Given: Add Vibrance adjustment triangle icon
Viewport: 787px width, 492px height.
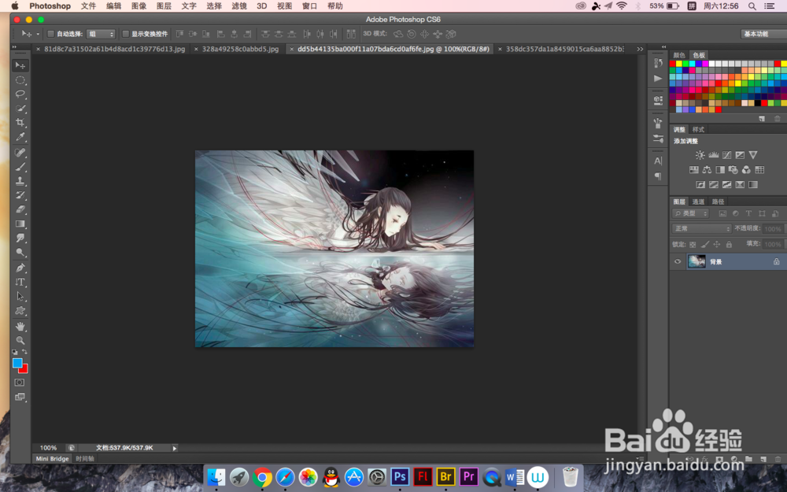Looking at the screenshot, I should tap(753, 155).
